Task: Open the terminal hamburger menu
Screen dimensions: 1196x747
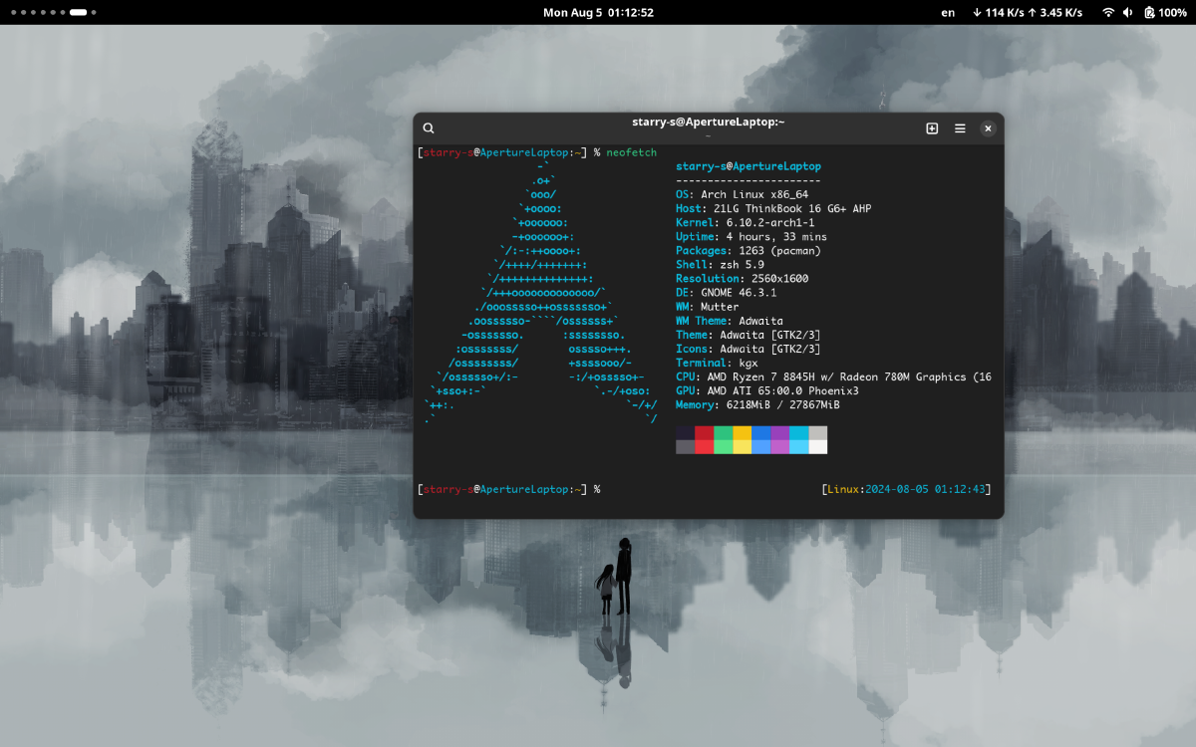Action: pyautogui.click(x=960, y=128)
